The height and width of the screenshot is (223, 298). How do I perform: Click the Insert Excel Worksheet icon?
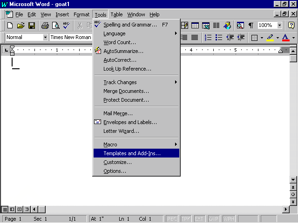(206, 25)
